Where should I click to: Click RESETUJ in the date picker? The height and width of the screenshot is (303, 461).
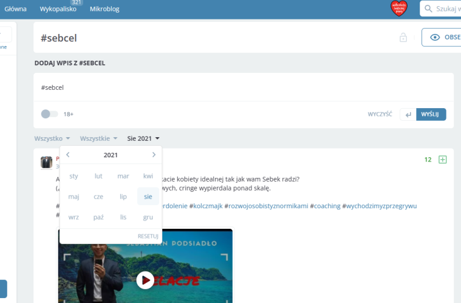[x=148, y=236]
